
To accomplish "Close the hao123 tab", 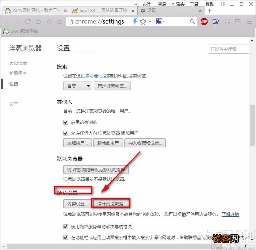I will tap(133, 11).
